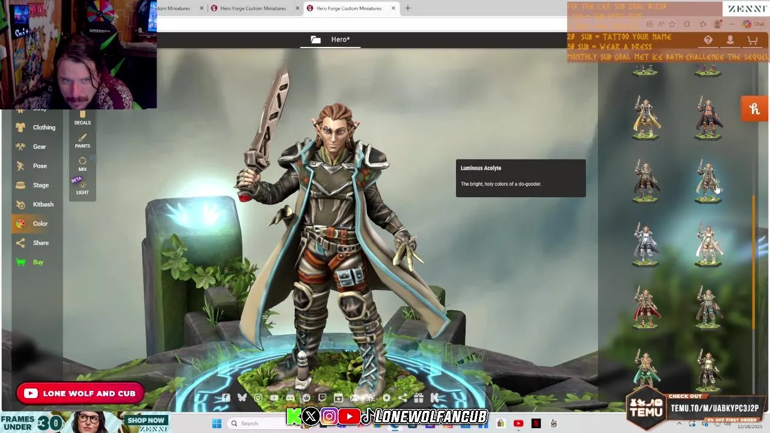Open the bug report footer icon

click(x=371, y=398)
